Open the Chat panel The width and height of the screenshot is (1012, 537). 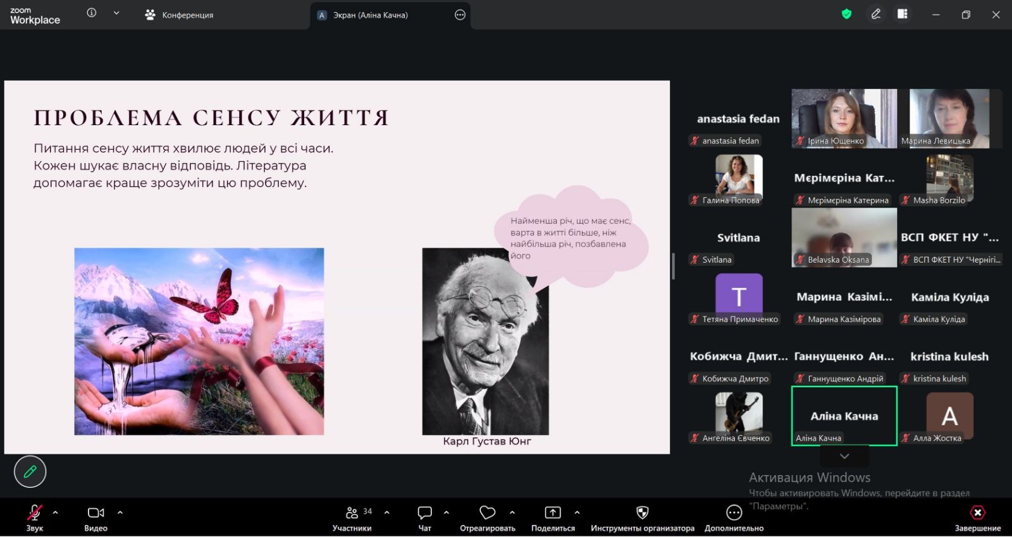[425, 517]
